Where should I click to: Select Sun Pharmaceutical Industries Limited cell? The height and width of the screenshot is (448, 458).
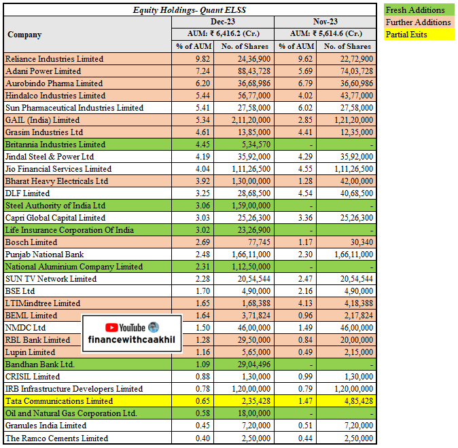tap(88, 108)
